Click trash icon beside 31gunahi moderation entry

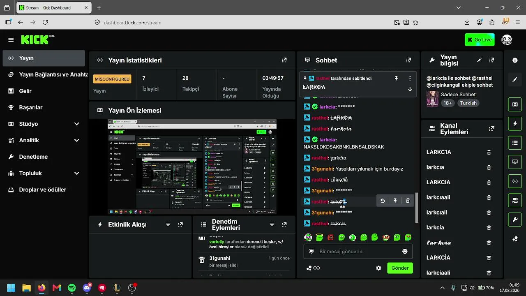coord(202,260)
